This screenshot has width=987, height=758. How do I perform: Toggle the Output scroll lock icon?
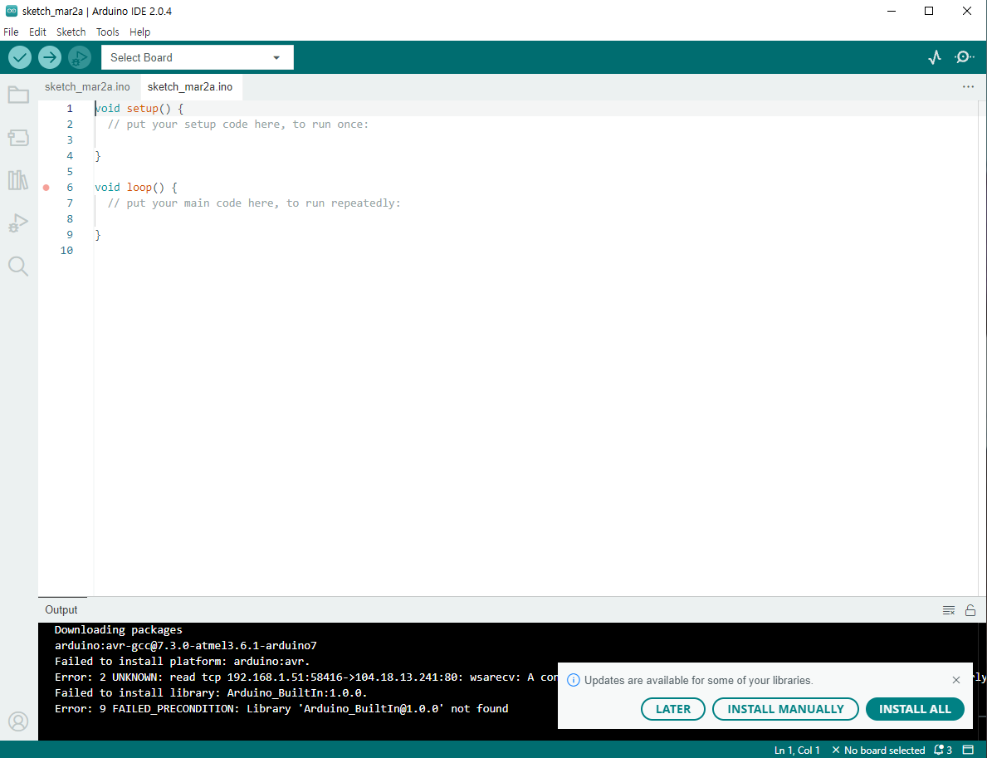pos(970,610)
